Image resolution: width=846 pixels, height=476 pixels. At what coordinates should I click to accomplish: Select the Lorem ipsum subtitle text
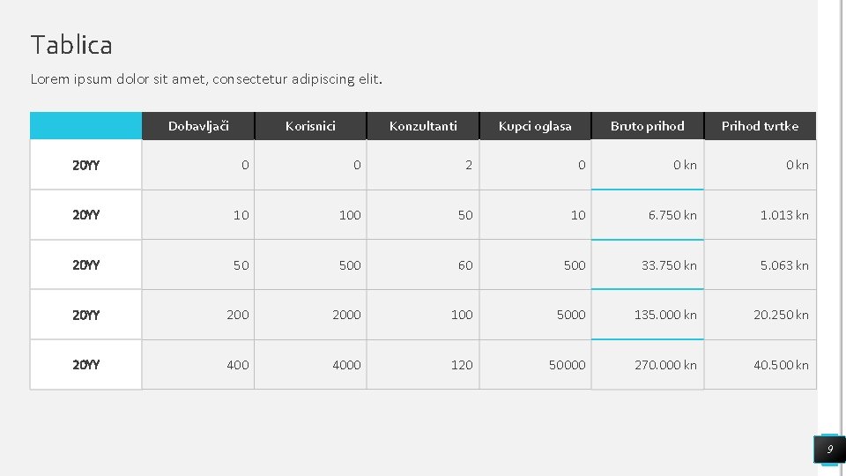[x=206, y=79]
